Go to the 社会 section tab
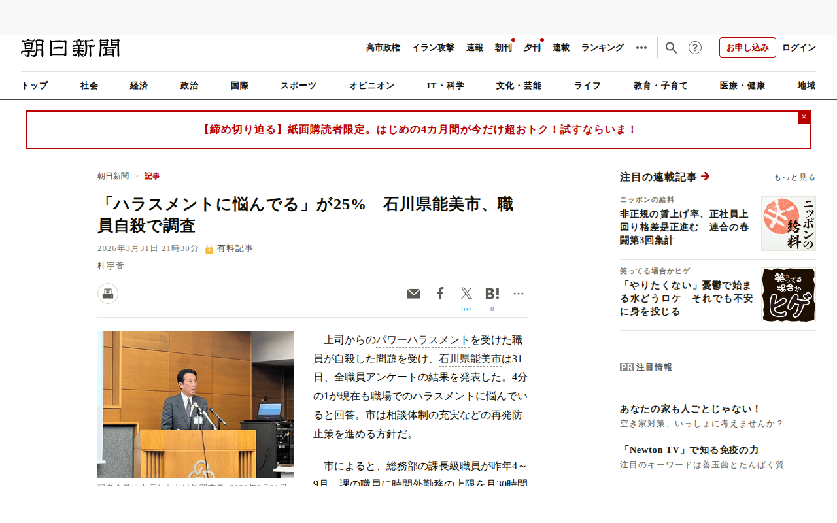The height and width of the screenshot is (523, 837). tap(90, 86)
